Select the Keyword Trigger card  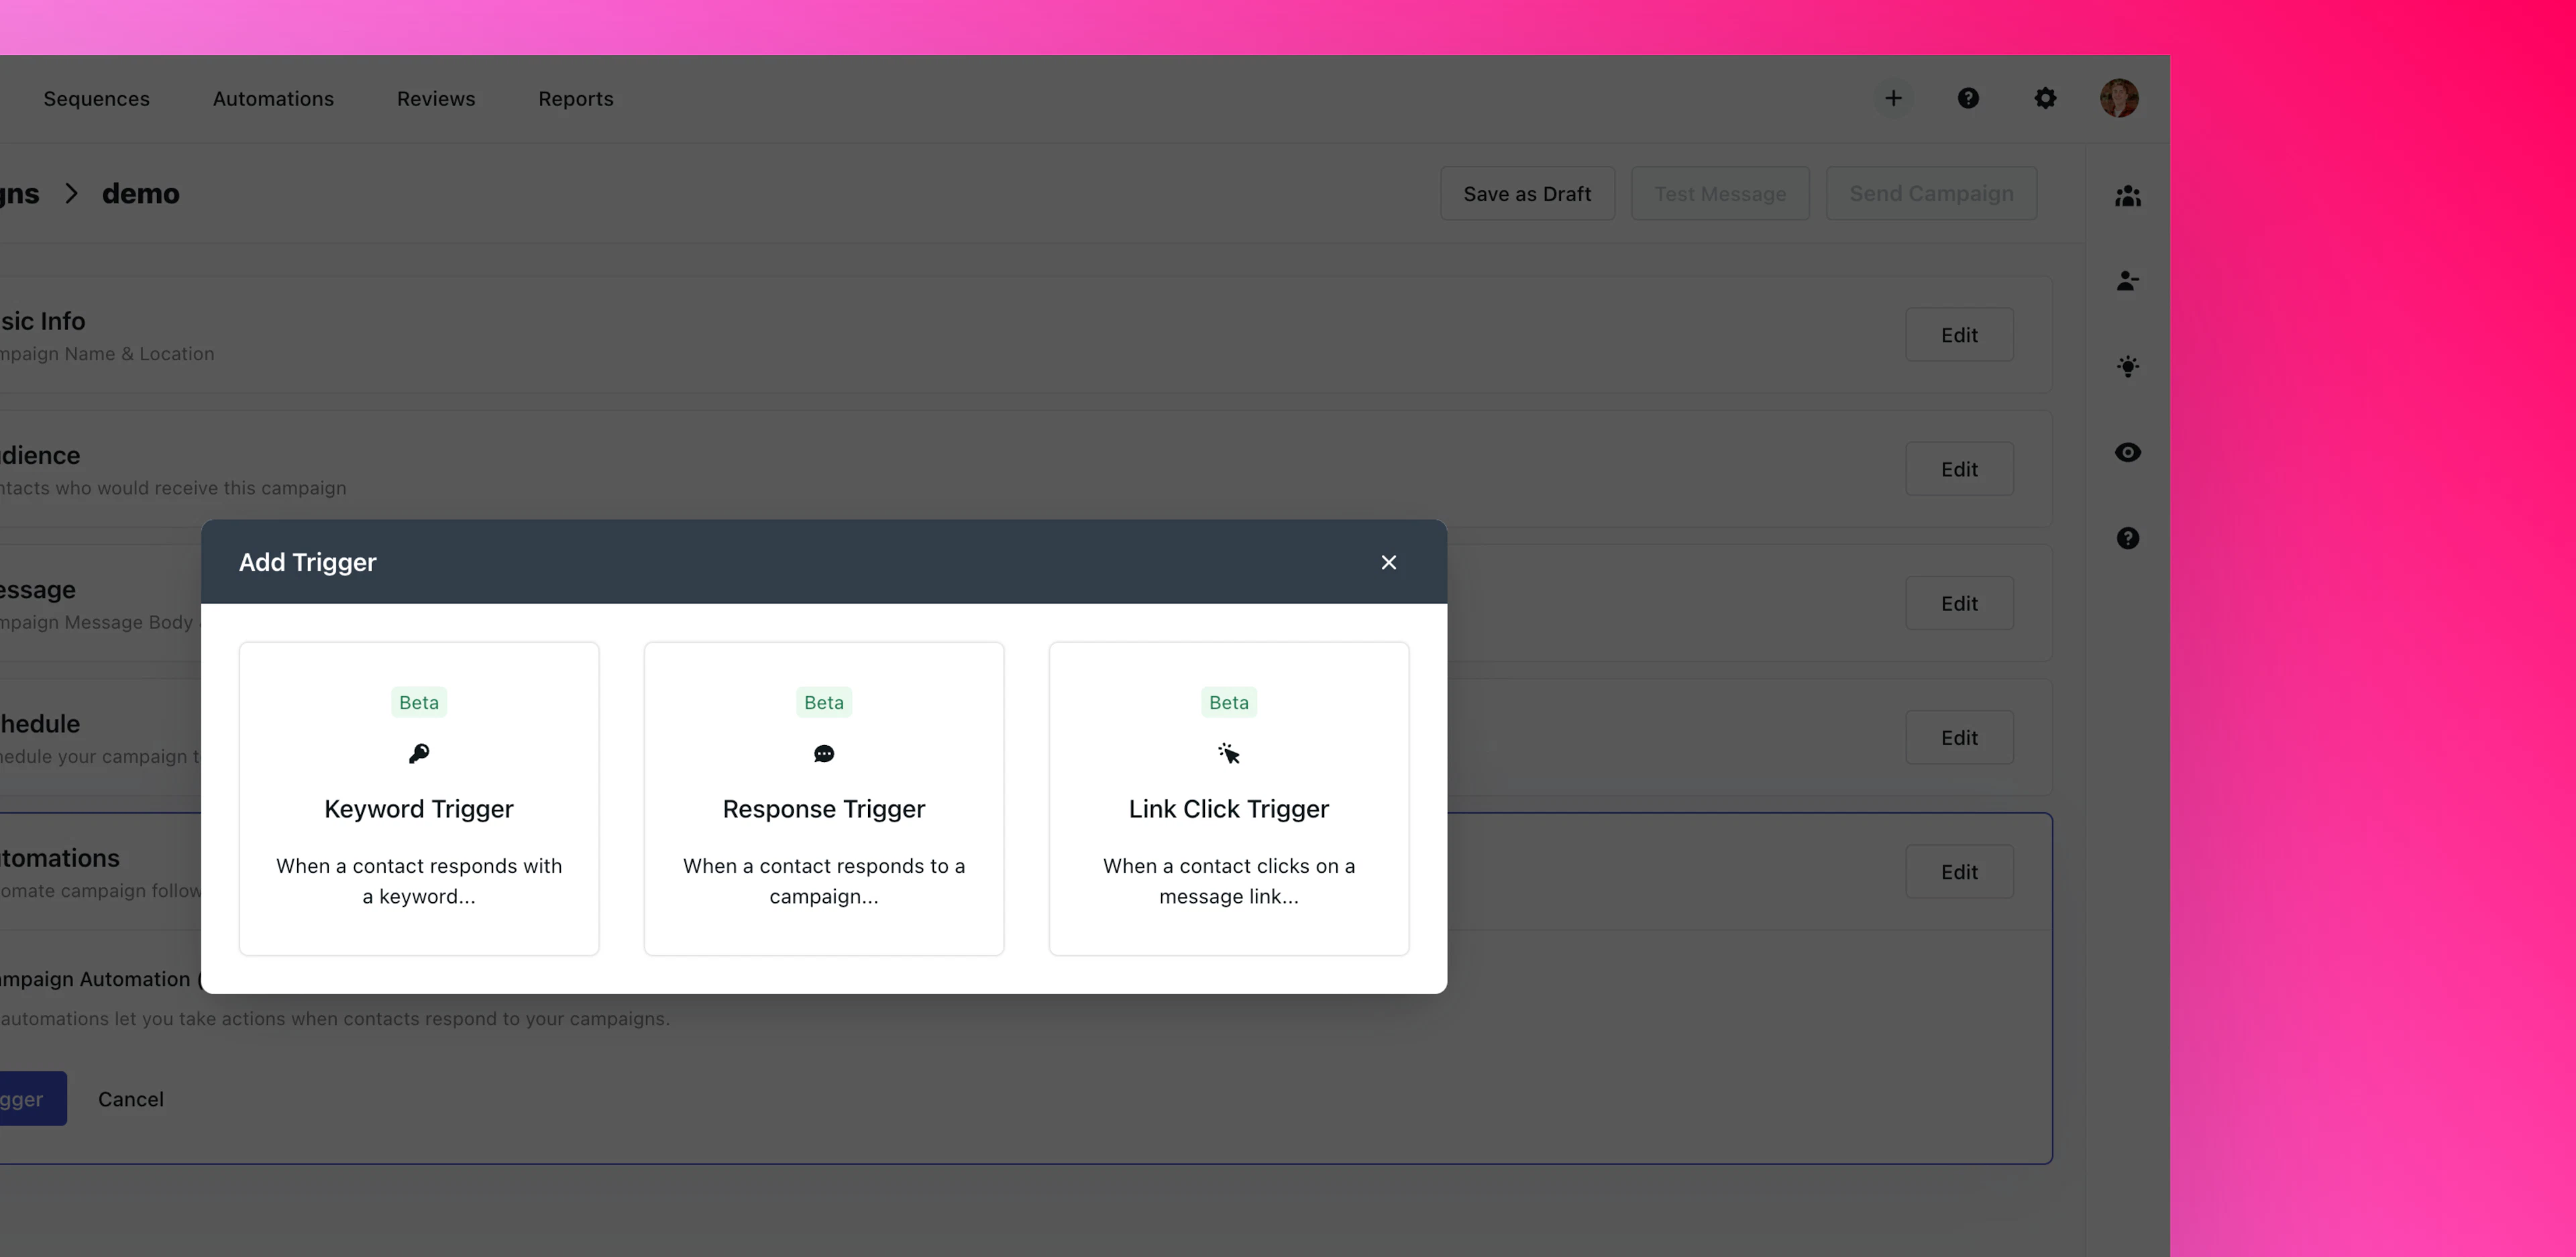418,797
